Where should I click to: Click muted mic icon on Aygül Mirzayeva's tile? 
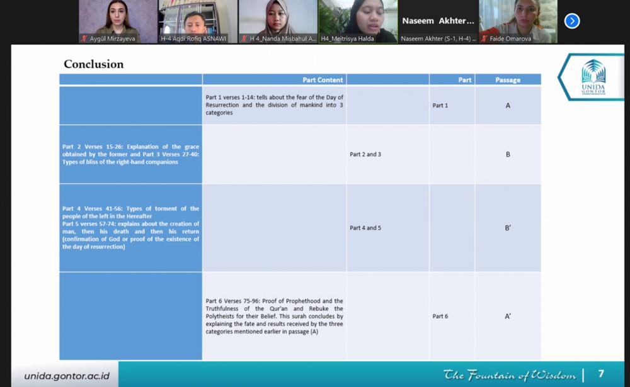84,39
